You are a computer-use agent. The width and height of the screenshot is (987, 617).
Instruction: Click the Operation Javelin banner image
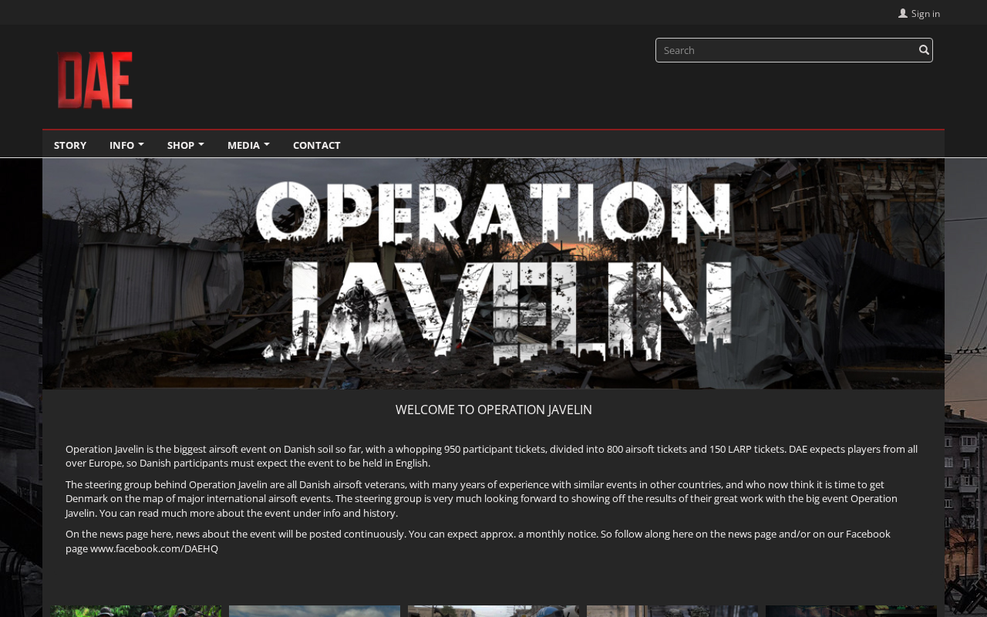click(493, 274)
